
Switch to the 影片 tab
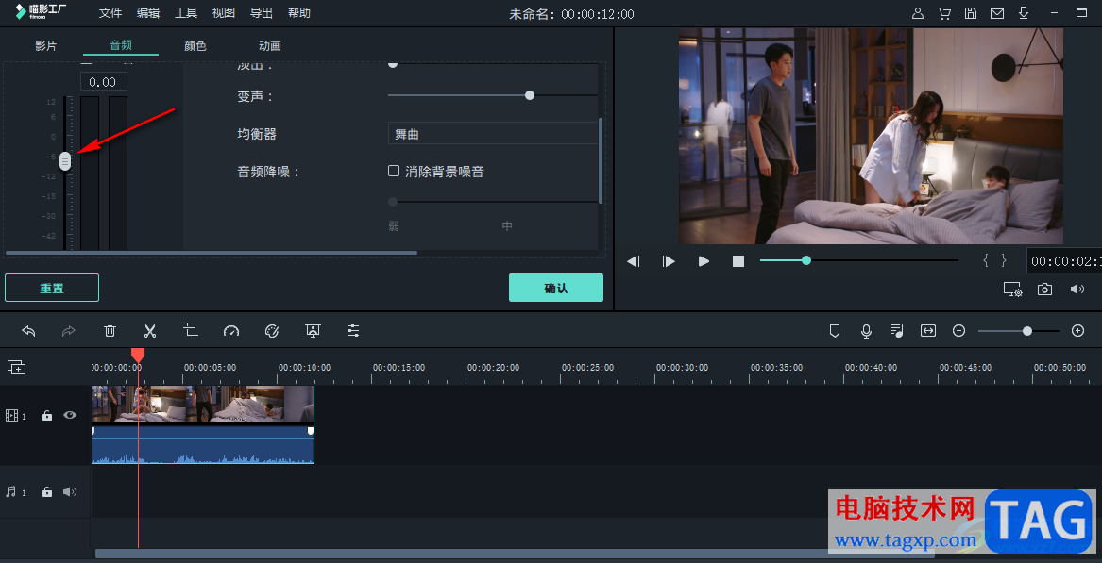tap(45, 45)
